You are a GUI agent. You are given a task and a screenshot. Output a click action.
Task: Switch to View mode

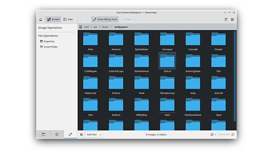[x=68, y=20]
